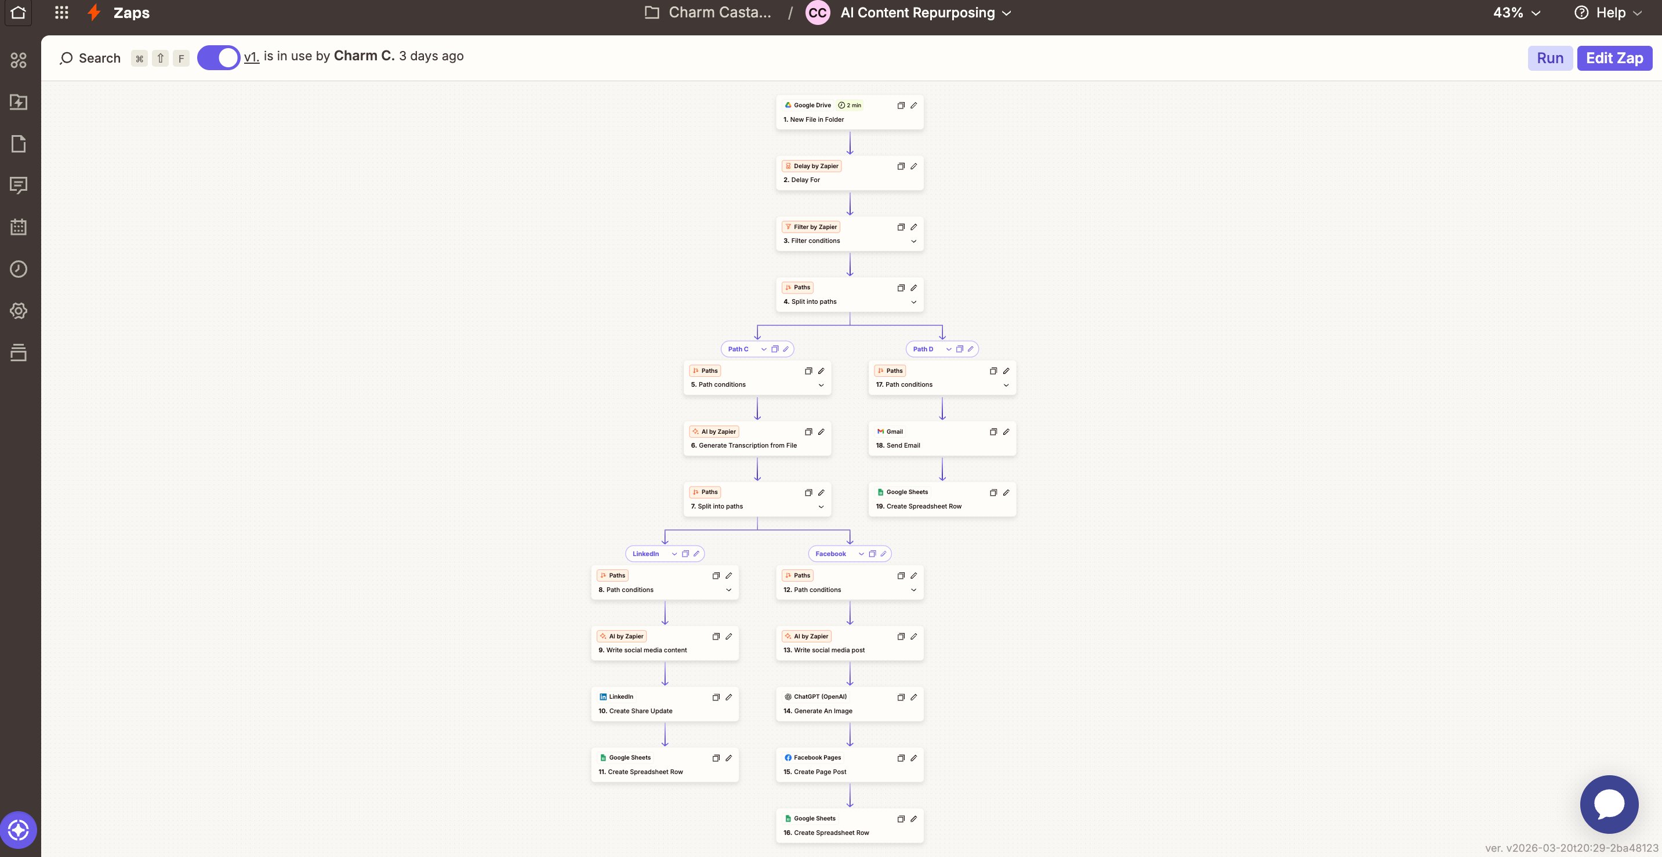Click the edit pencil on Gmail Send Email step

tap(1006, 432)
